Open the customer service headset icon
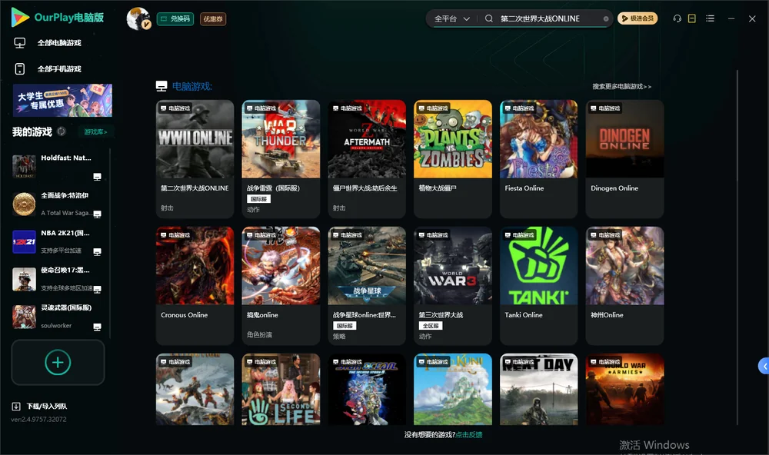Viewport: 769px width, 455px height. tap(677, 18)
